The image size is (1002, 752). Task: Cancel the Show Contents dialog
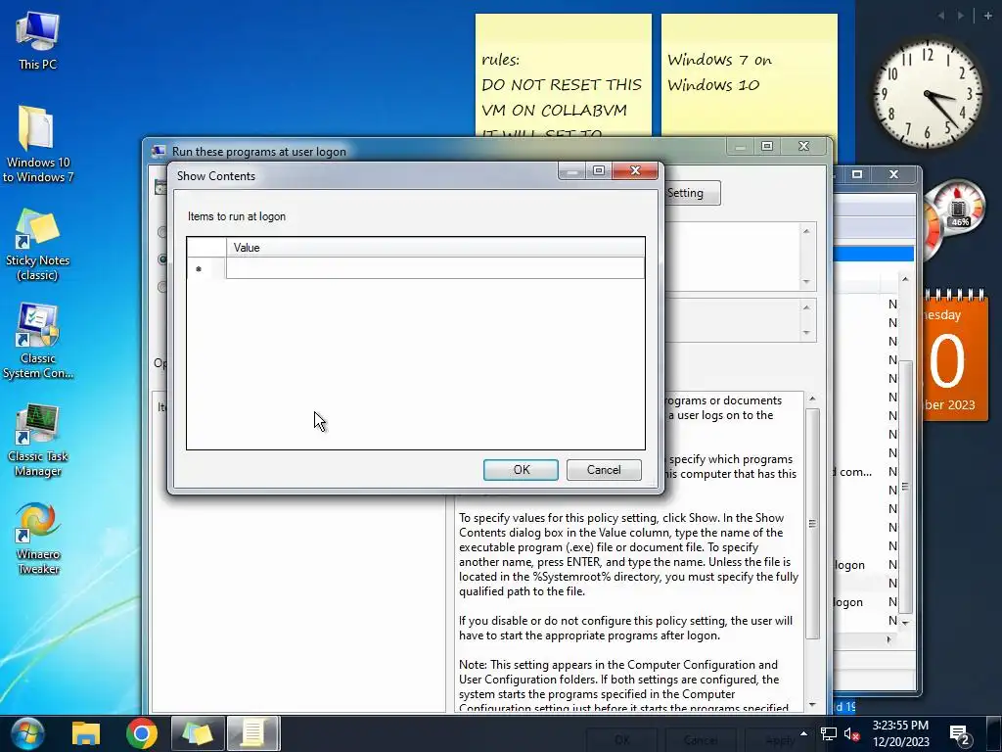(604, 470)
